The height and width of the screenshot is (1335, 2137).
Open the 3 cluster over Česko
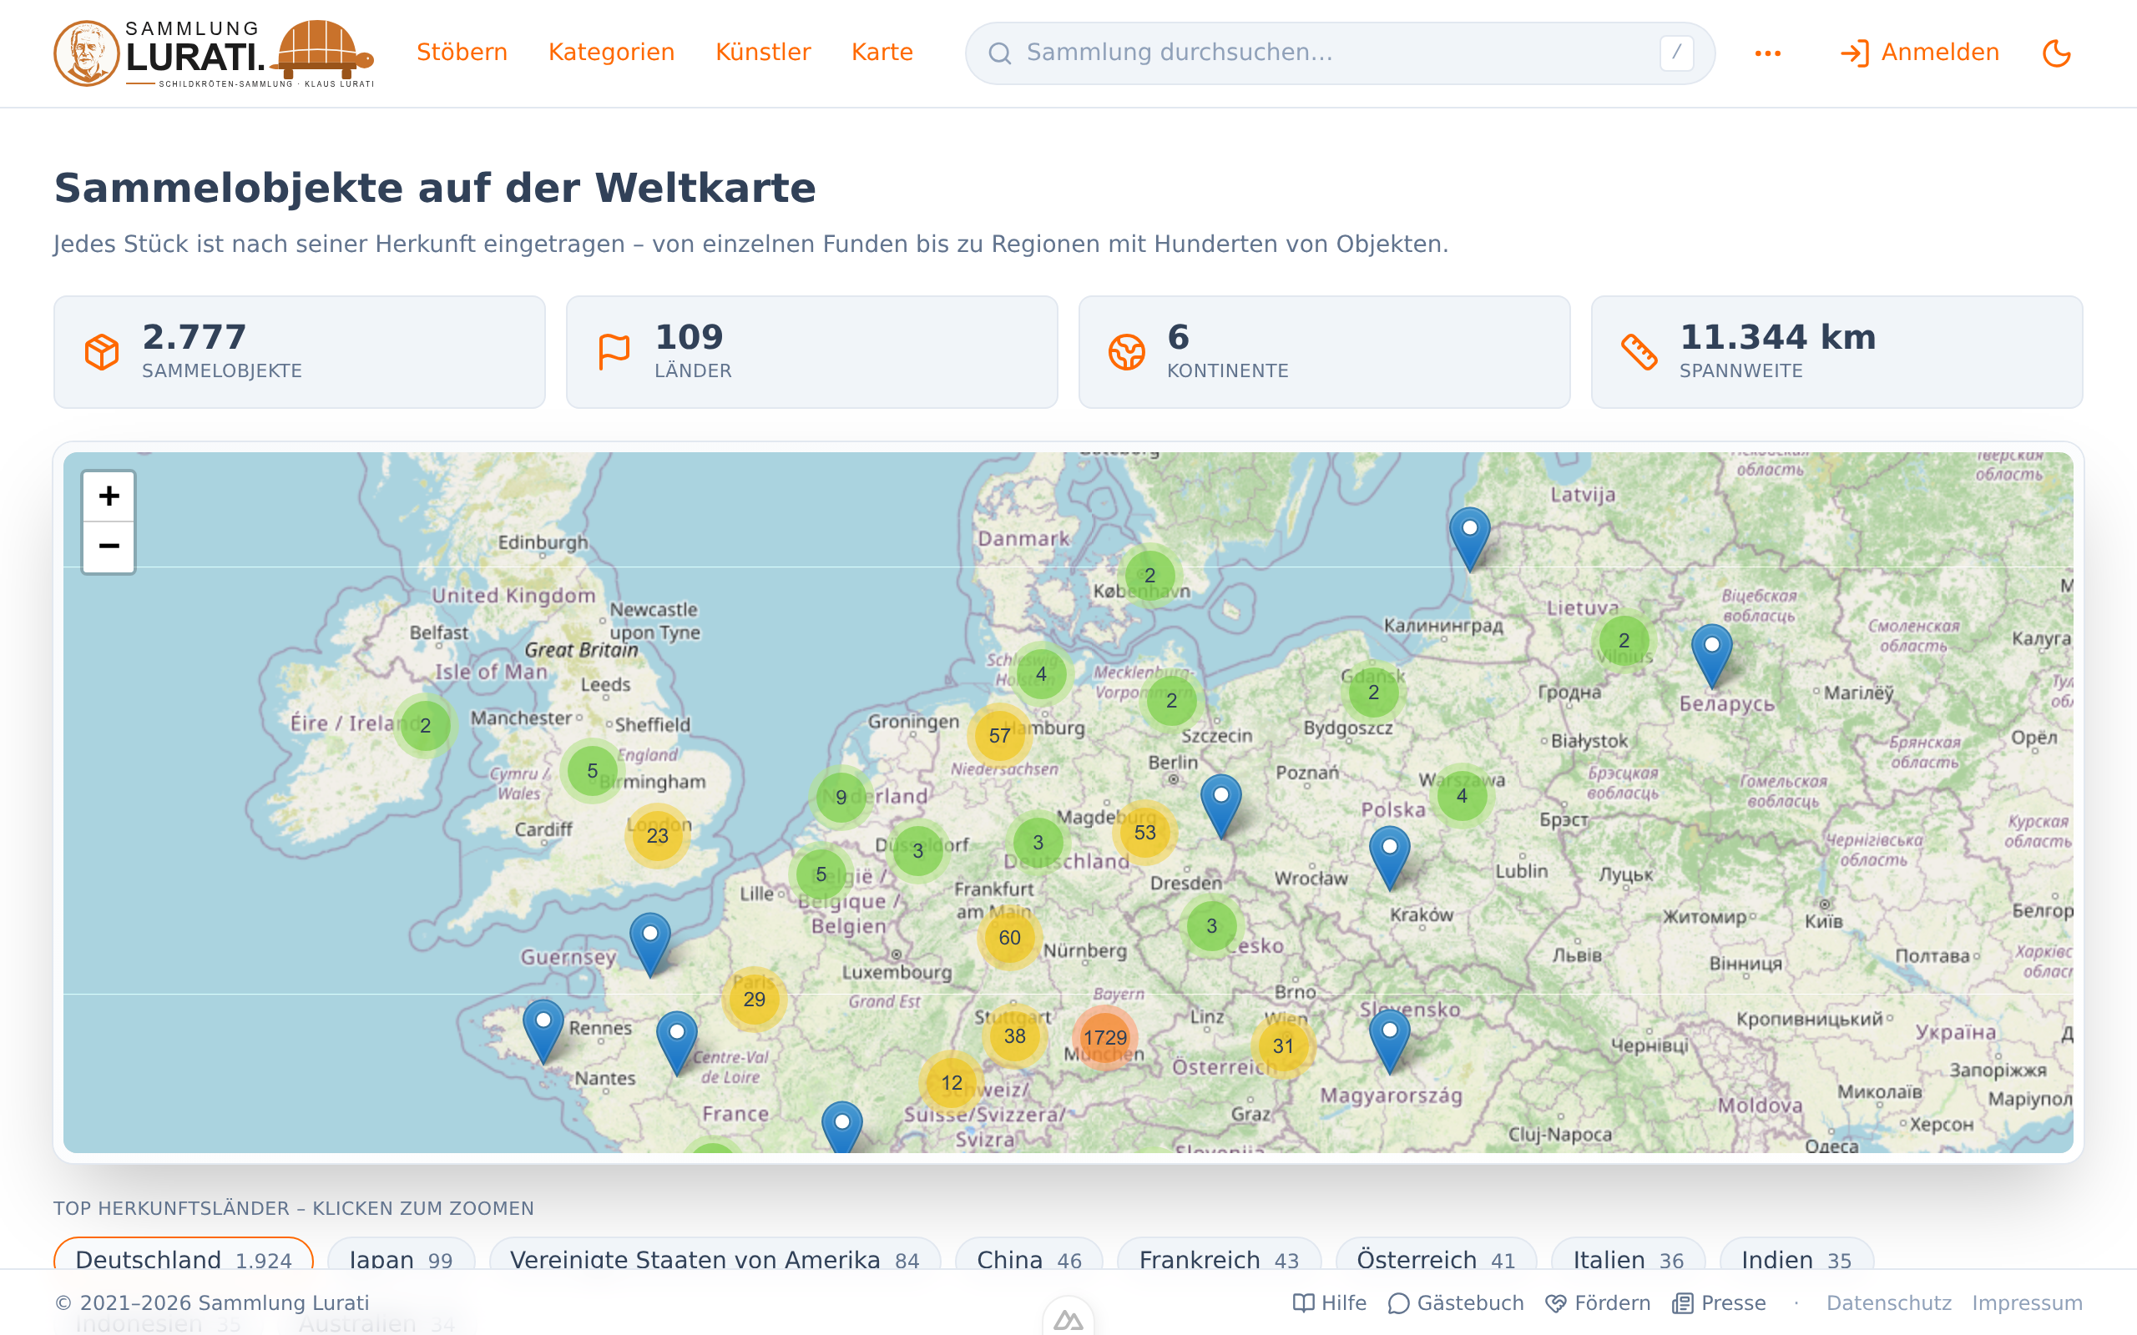click(1211, 925)
